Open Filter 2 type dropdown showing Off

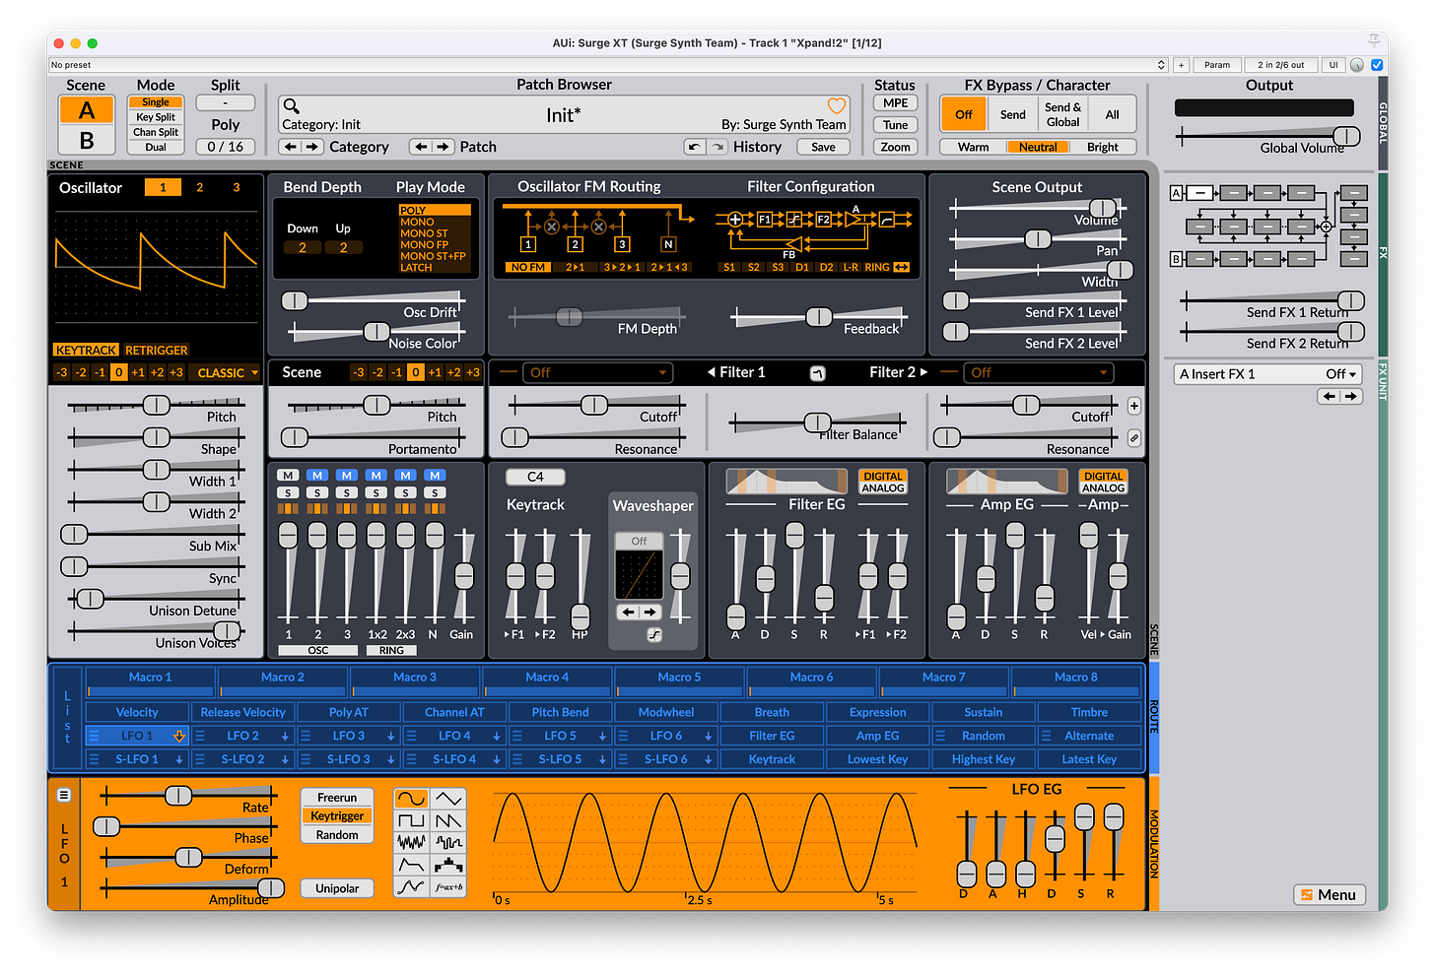[x=1038, y=372]
